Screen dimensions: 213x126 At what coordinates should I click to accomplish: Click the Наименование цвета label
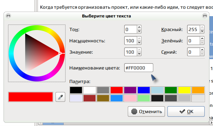coord(95,68)
